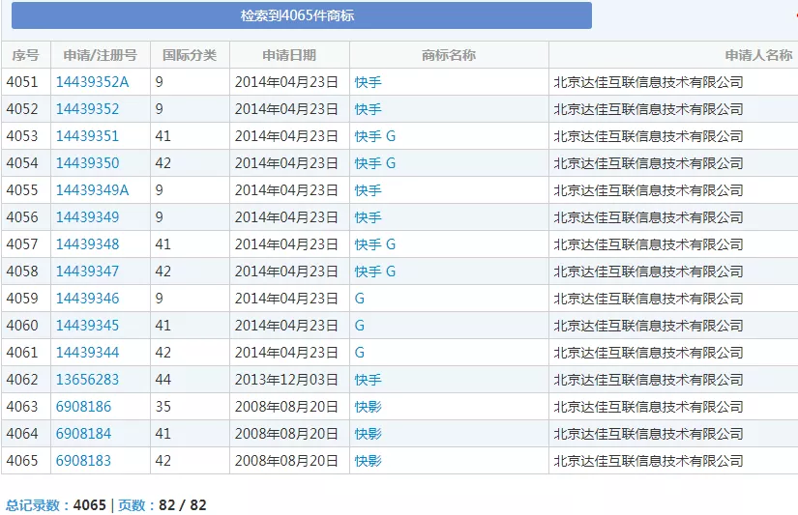Open trademark G in row 4060
The width and height of the screenshot is (798, 515).
pos(359,325)
